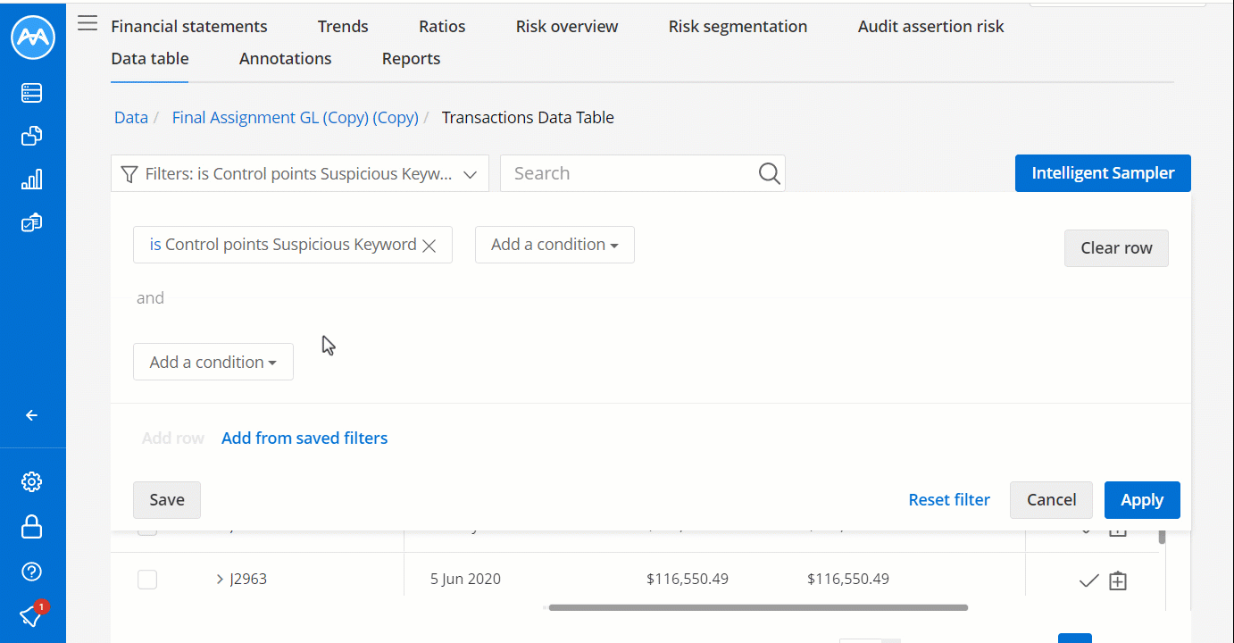The image size is (1234, 643).
Task: Click the MindBridge logo icon
Action: coord(33,38)
